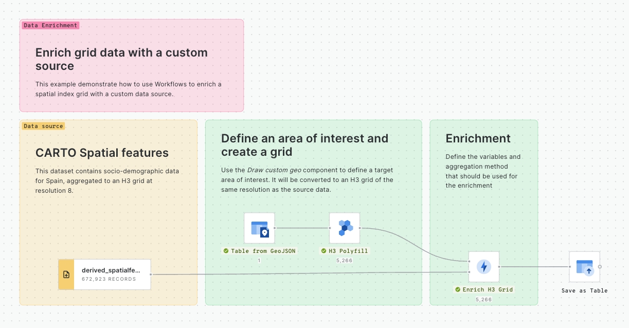Select the H3 Polyfill node icon
Screen dimensions: 629x328
[345, 228]
